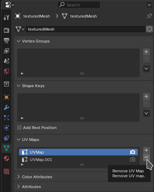Viewport: 154px width, 192px height.
Task: Click the remove UV map minus button
Action: point(146,157)
